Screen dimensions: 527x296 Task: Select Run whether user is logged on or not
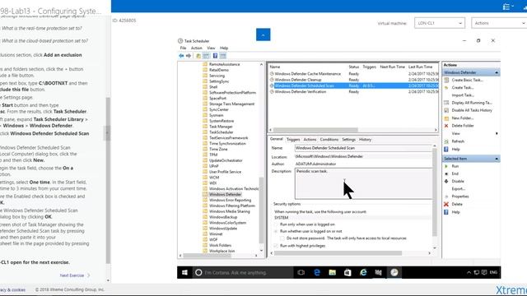click(x=276, y=231)
